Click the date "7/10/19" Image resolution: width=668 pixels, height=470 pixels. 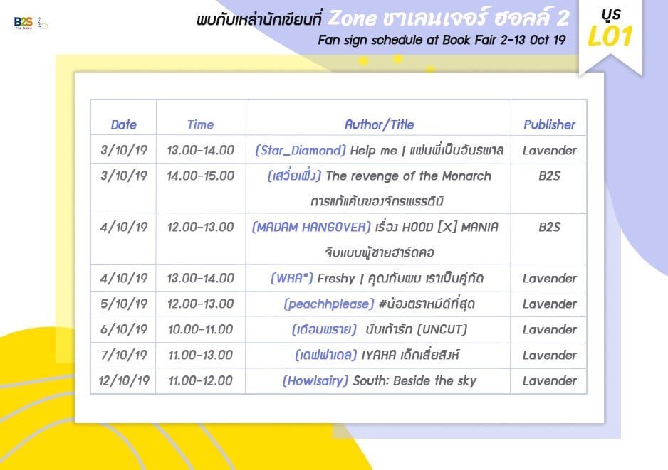tap(123, 355)
